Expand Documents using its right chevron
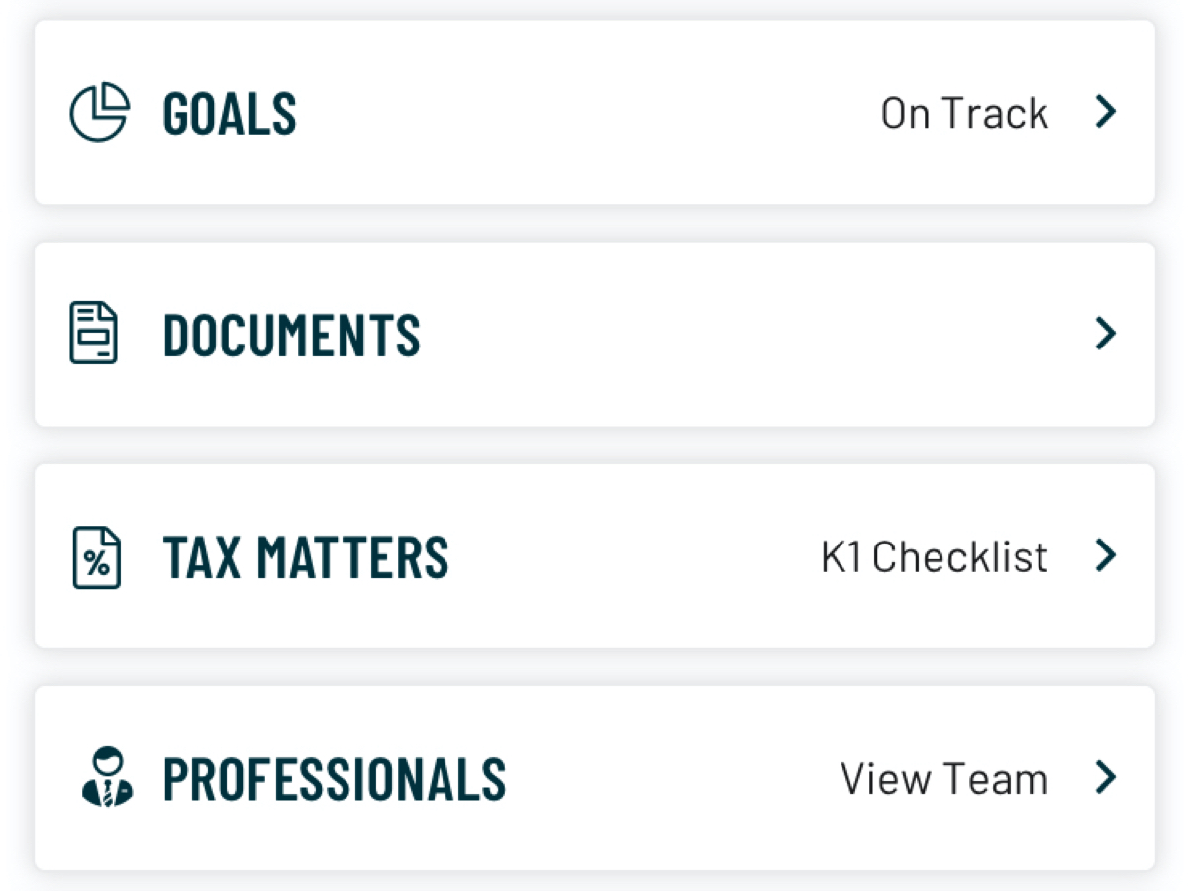This screenshot has width=1188, height=891. click(x=1106, y=334)
